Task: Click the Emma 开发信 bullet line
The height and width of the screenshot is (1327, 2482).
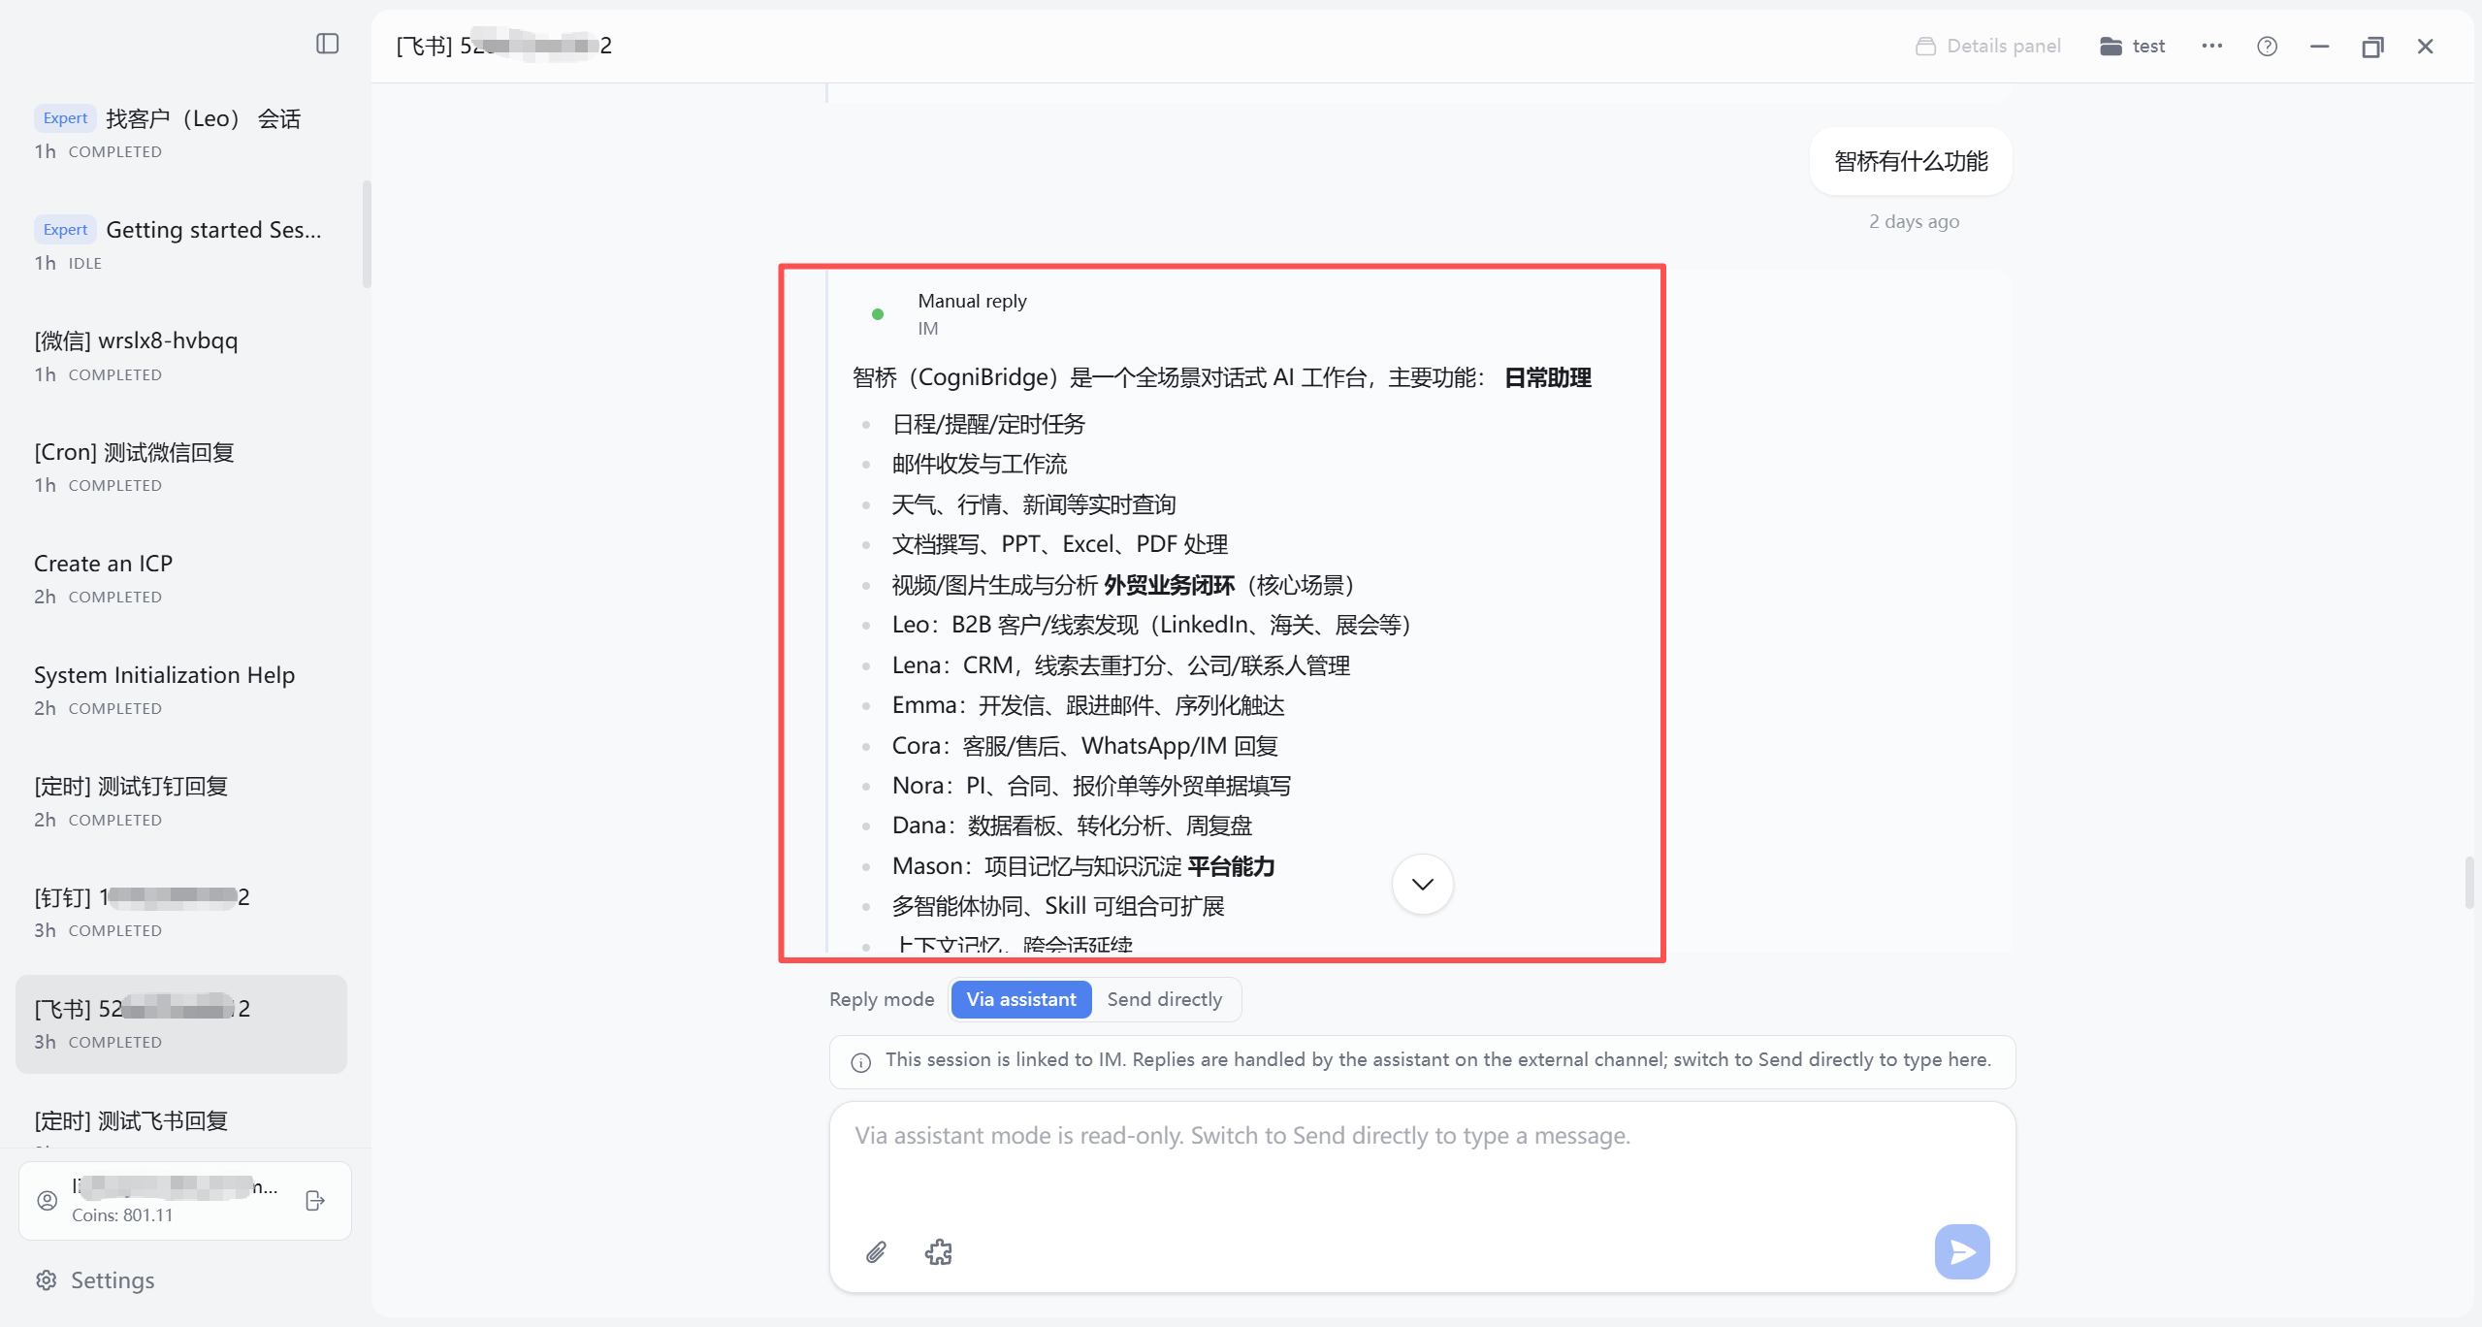Action: (x=1088, y=705)
